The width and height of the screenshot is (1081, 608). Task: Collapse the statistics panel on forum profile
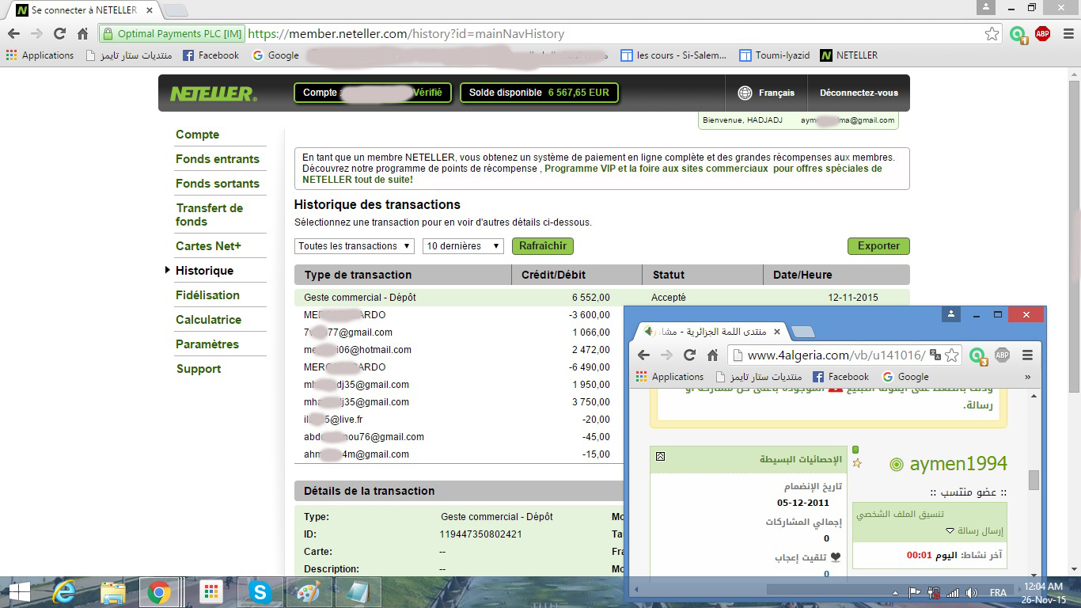661,457
